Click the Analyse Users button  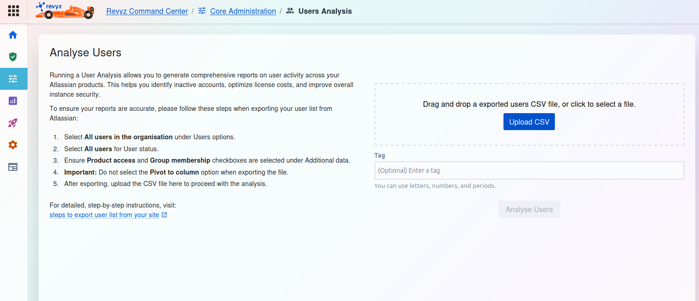click(529, 209)
